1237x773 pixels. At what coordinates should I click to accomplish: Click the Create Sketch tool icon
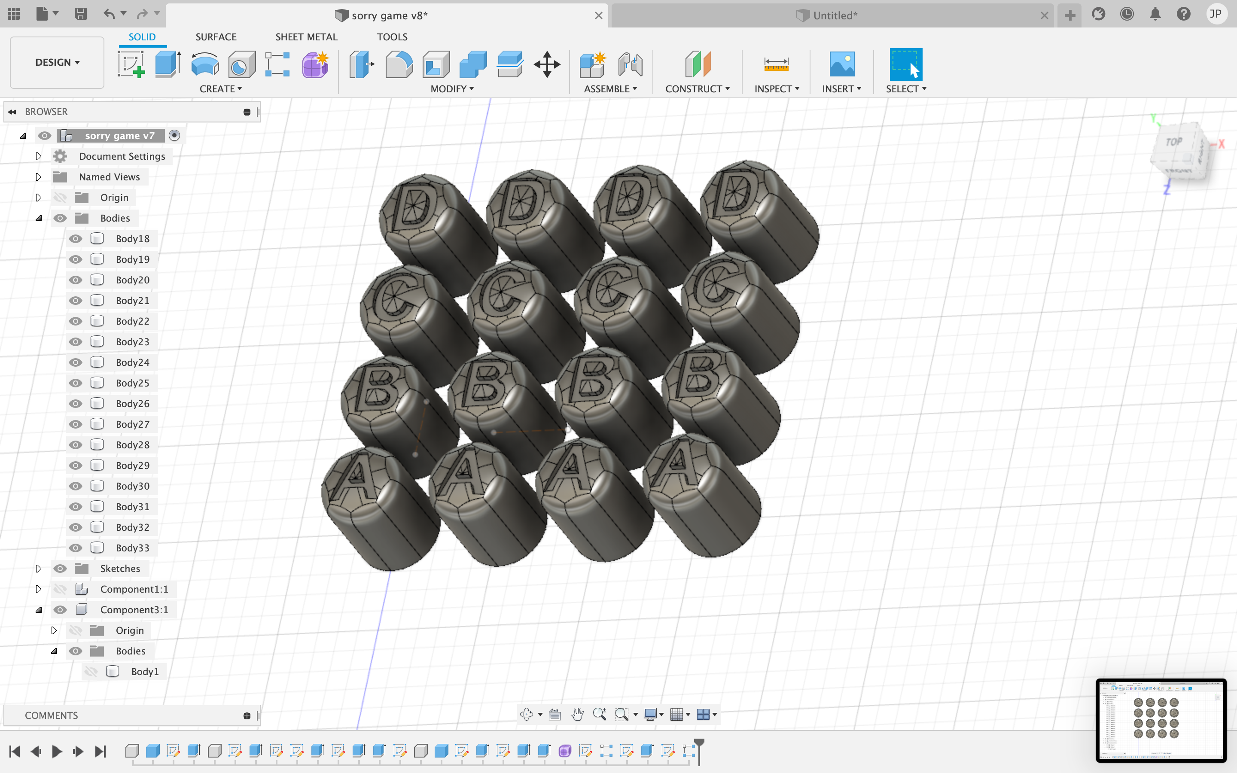131,64
